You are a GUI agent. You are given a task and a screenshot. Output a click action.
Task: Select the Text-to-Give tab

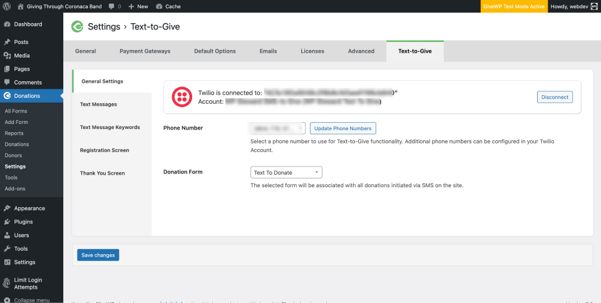(414, 51)
